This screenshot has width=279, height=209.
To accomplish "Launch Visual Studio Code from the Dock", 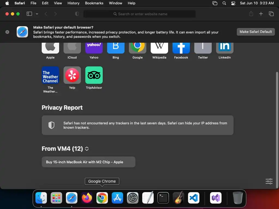I will (194, 198).
